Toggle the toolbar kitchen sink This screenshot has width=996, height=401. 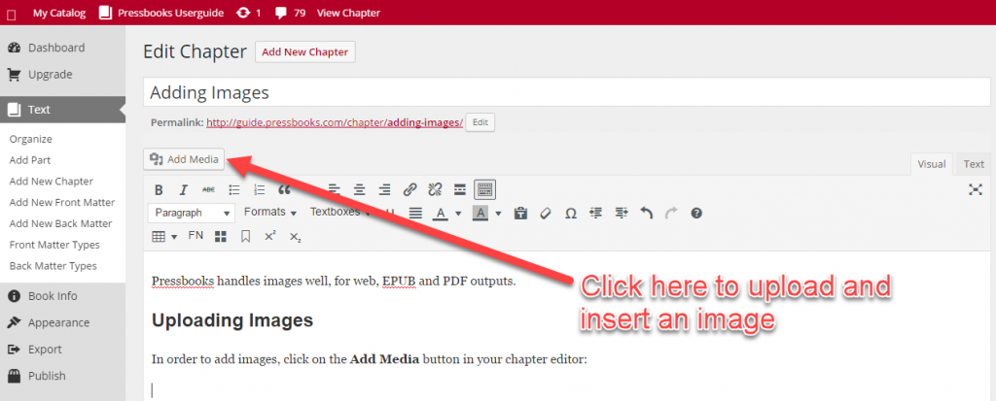click(484, 189)
